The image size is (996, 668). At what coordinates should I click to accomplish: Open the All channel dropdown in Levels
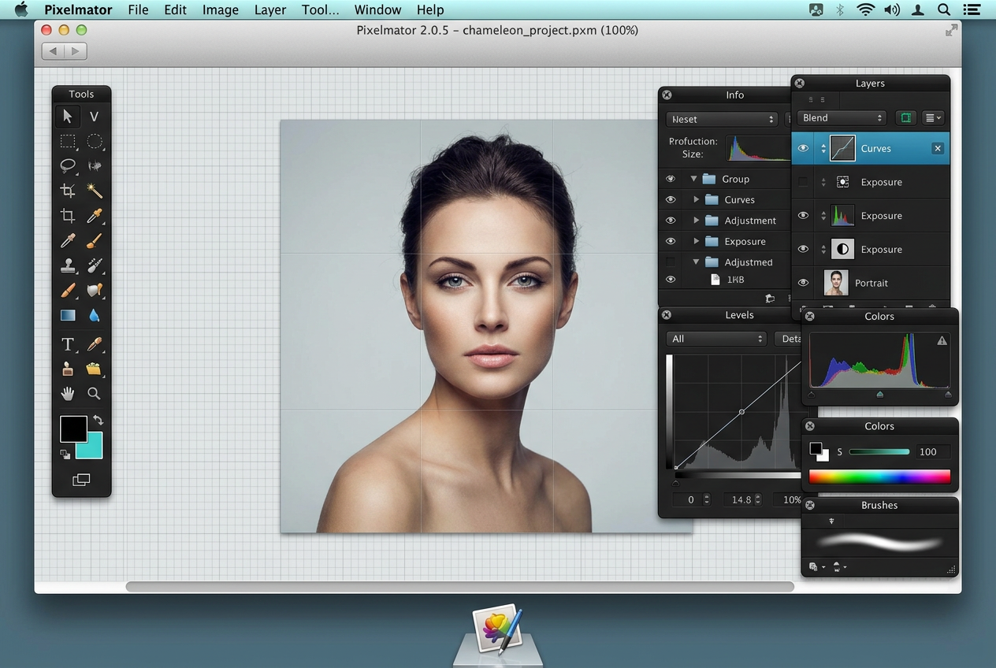point(716,339)
